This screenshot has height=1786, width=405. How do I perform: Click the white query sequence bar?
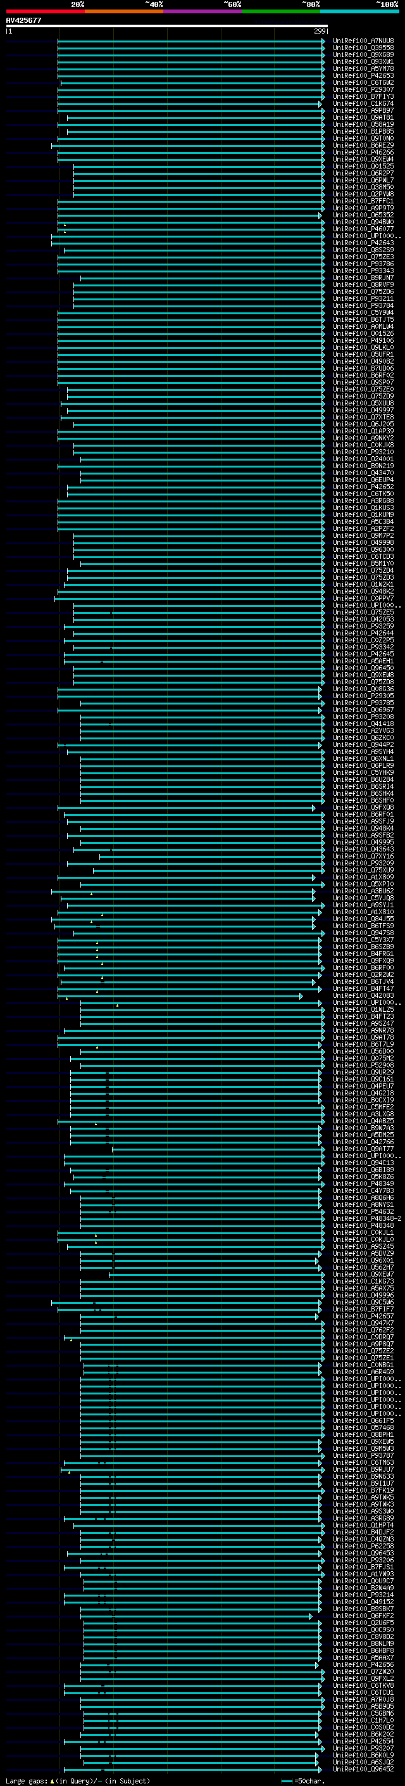click(x=167, y=25)
